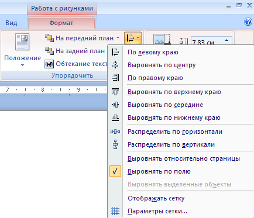Click the На передний план icon

click(49, 38)
